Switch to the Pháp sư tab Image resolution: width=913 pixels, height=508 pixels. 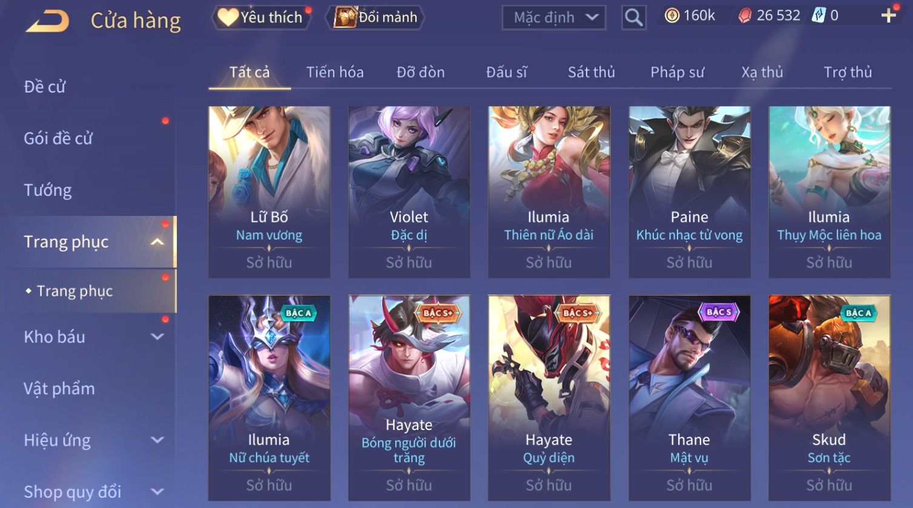click(x=677, y=73)
